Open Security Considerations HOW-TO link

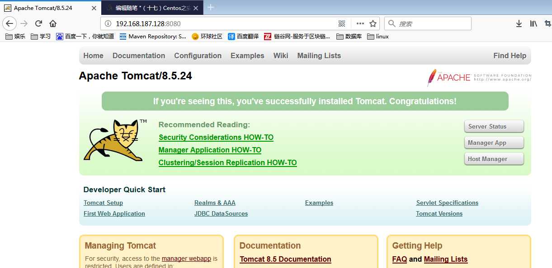[216, 137]
